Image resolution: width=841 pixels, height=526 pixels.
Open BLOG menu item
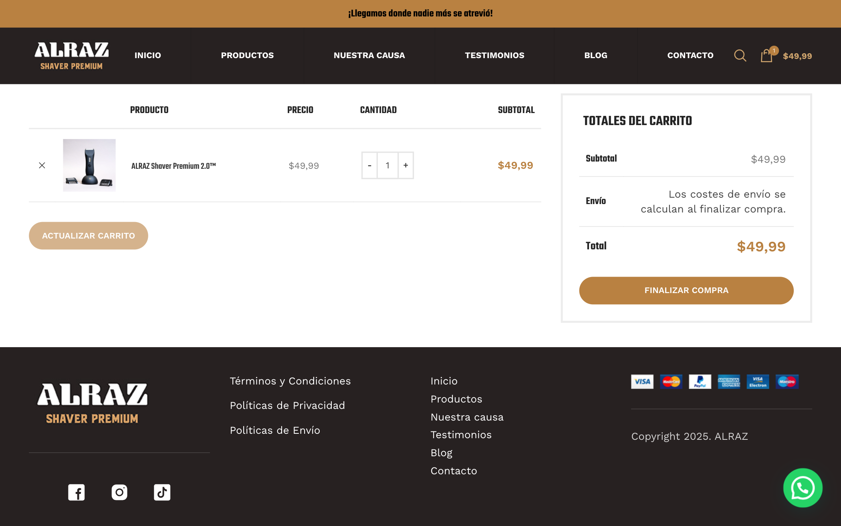pos(596,55)
